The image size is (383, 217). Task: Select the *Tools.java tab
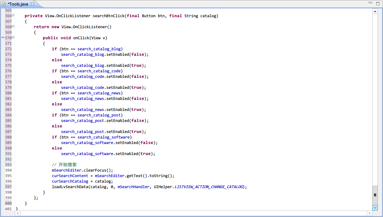point(18,4)
